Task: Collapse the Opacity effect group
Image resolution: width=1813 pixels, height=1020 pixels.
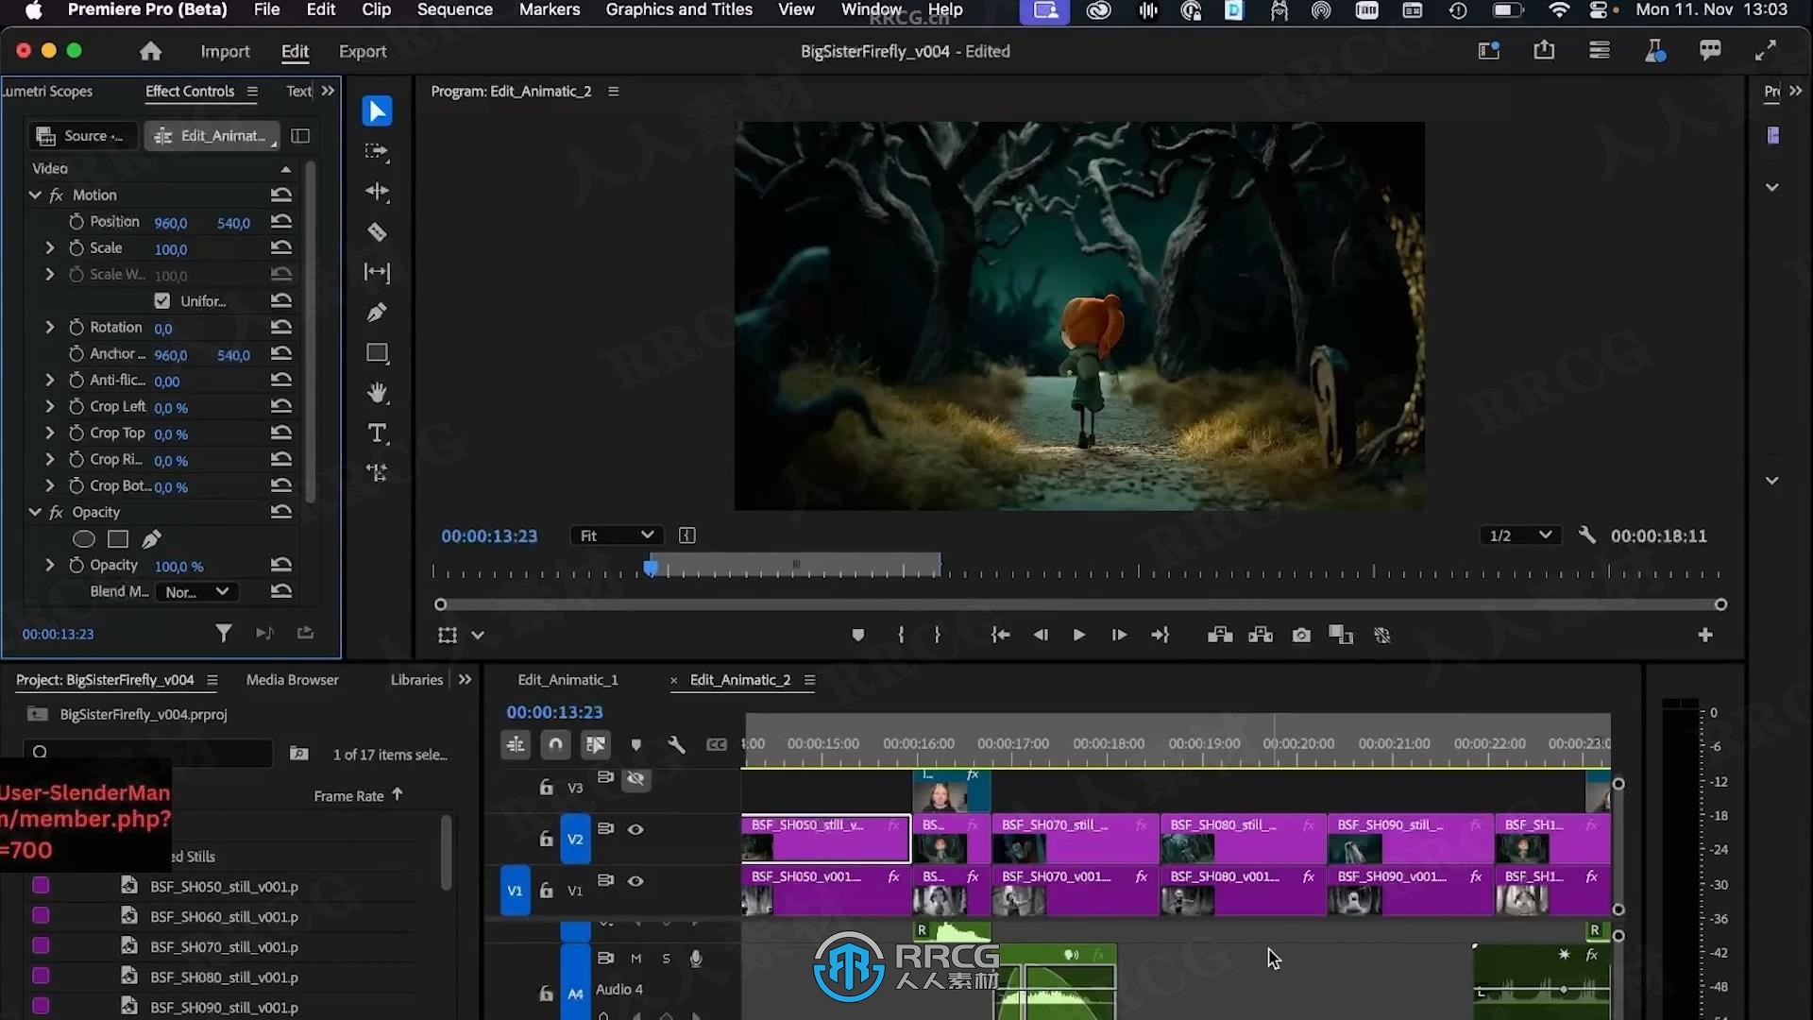Action: [35, 513]
